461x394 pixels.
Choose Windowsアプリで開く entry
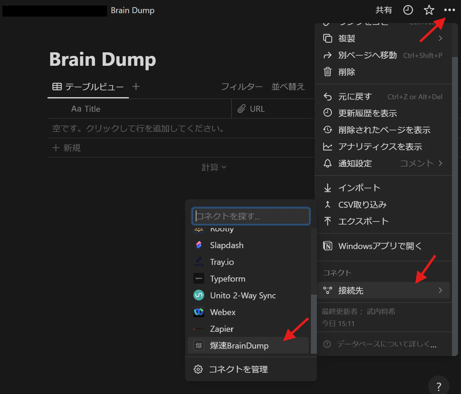(383, 246)
